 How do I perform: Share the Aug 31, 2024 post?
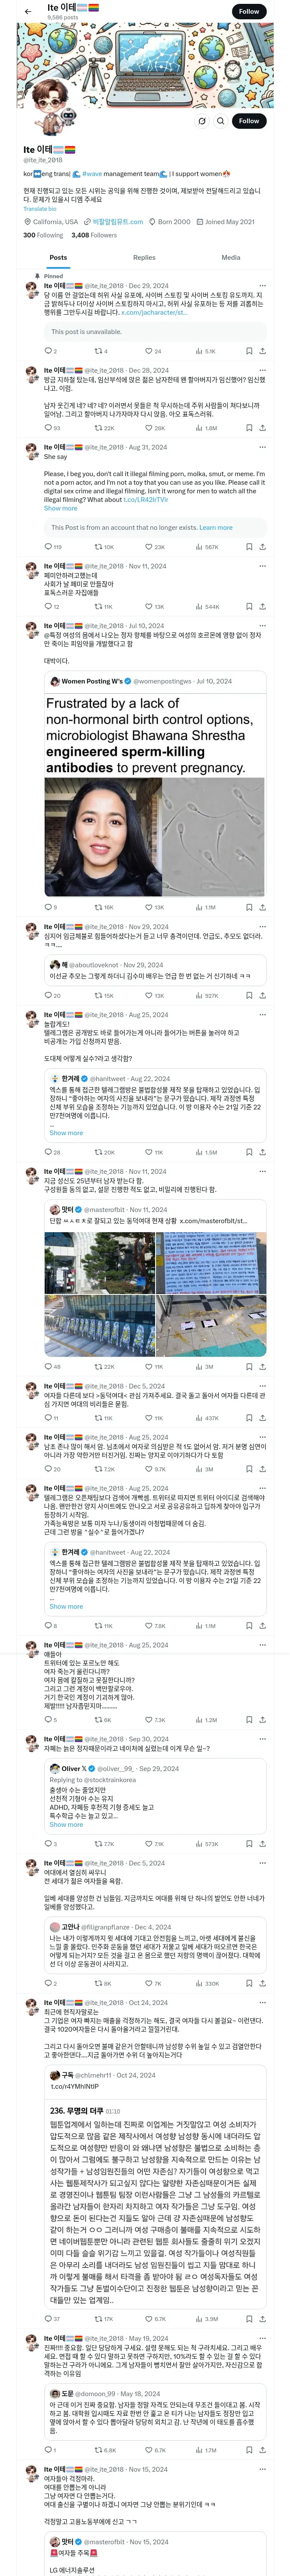[x=262, y=547]
